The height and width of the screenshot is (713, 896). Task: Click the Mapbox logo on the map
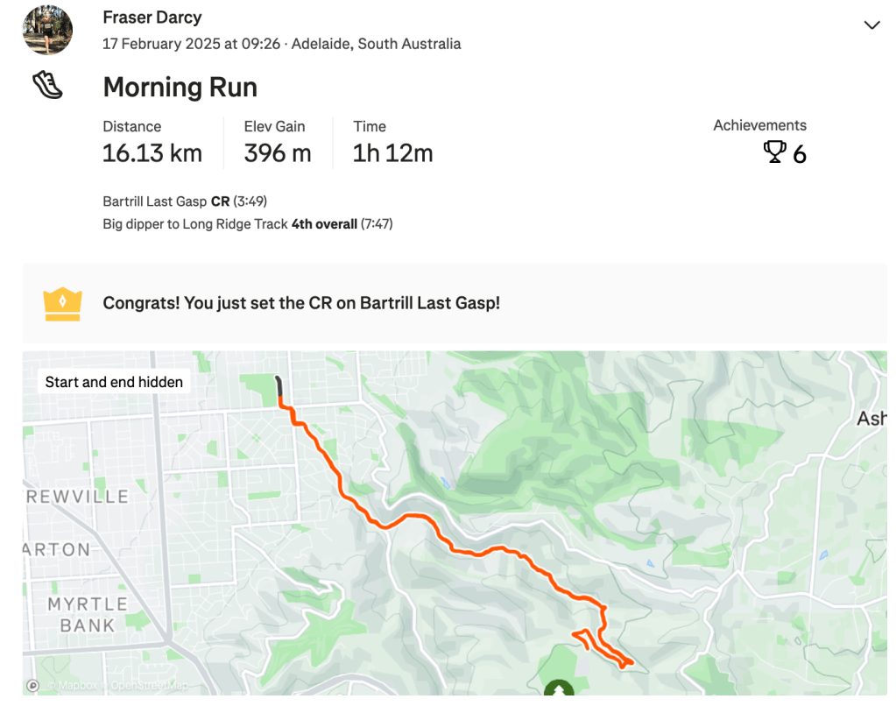33,686
